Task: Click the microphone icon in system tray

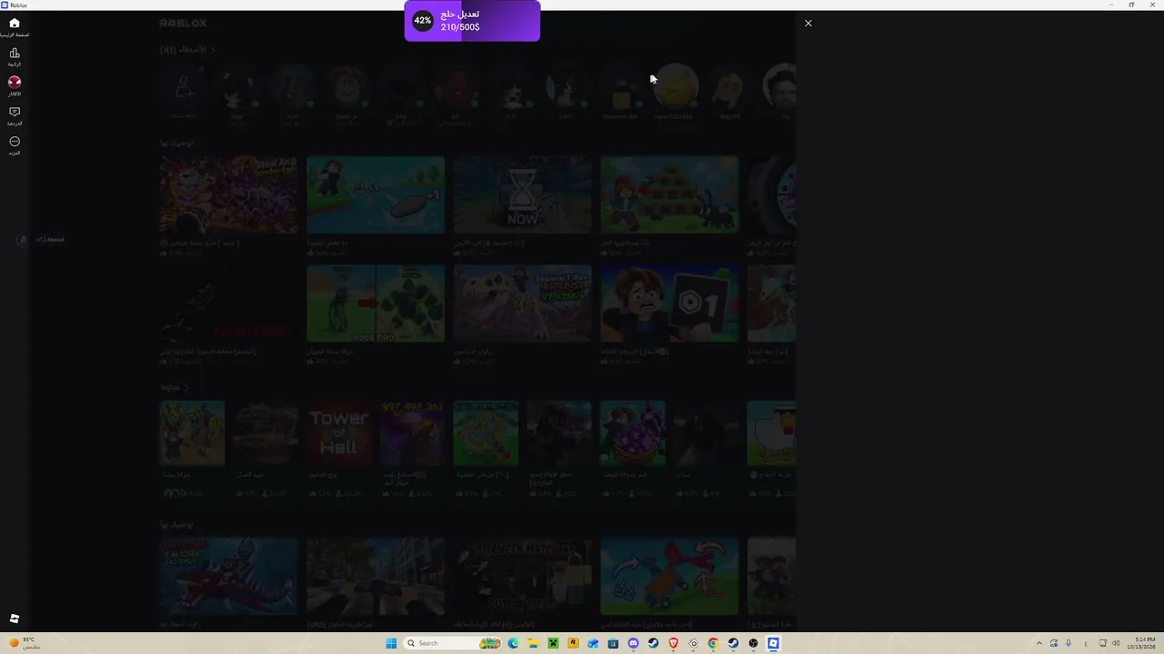Action: (x=1069, y=643)
